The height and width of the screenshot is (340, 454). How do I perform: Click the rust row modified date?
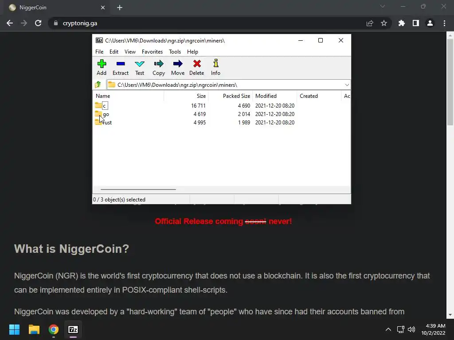(275, 123)
